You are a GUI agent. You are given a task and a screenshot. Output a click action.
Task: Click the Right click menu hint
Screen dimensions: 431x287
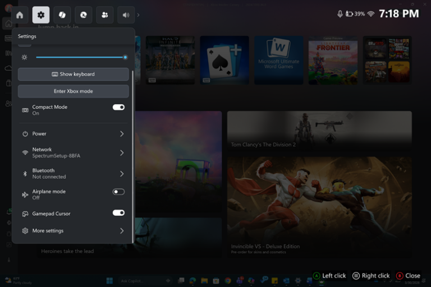[371, 275]
